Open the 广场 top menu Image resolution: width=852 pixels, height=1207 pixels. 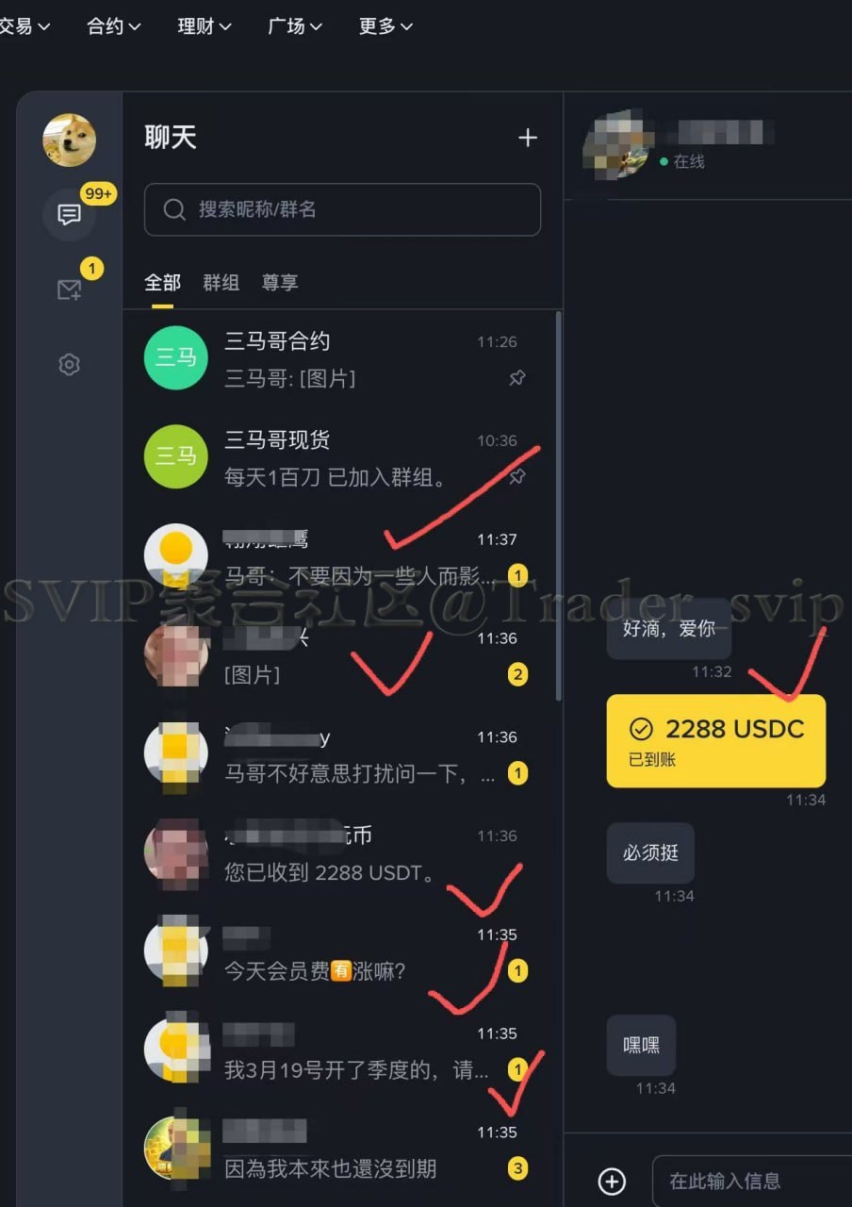(x=295, y=26)
